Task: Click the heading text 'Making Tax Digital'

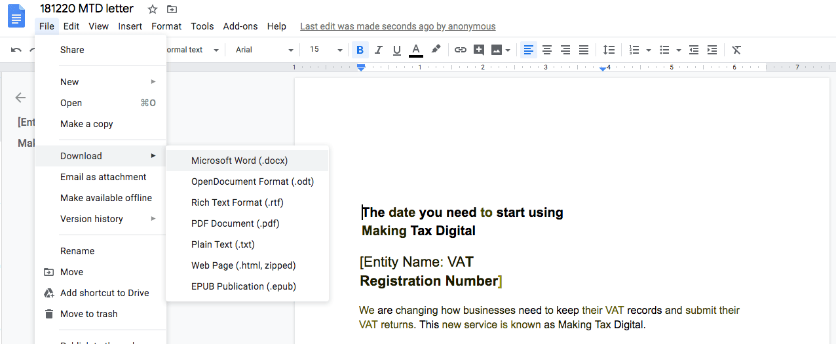Action: point(419,231)
